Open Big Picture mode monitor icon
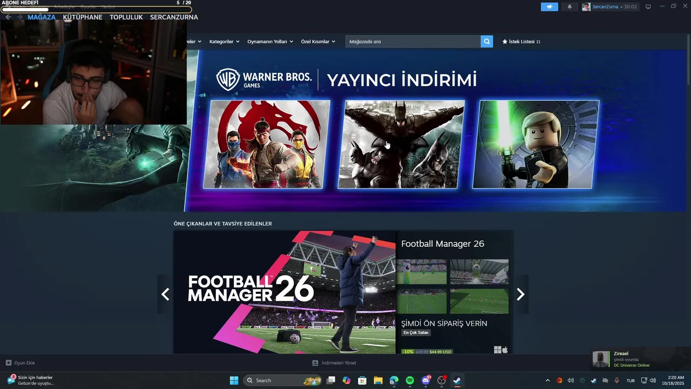Screen dimensions: 691x389 pyautogui.click(x=648, y=6)
